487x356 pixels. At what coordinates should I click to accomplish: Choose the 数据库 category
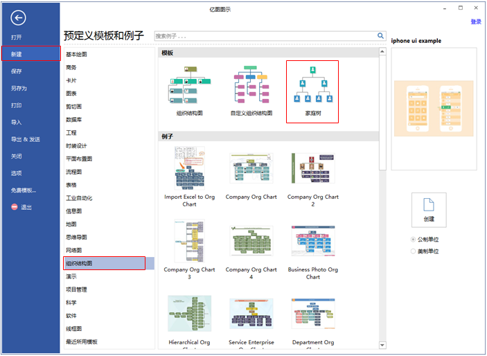(74, 120)
